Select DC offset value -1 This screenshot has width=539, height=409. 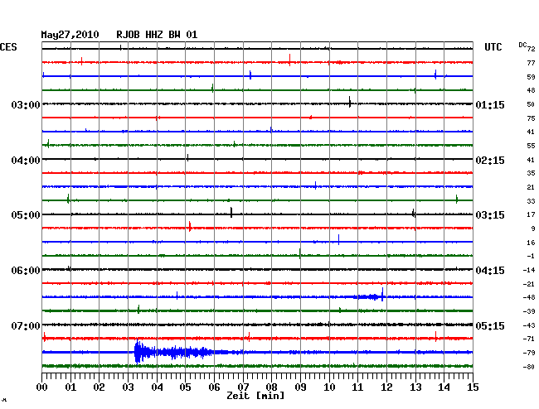pos(531,256)
